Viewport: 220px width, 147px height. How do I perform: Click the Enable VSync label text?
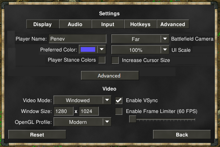pos(142,100)
